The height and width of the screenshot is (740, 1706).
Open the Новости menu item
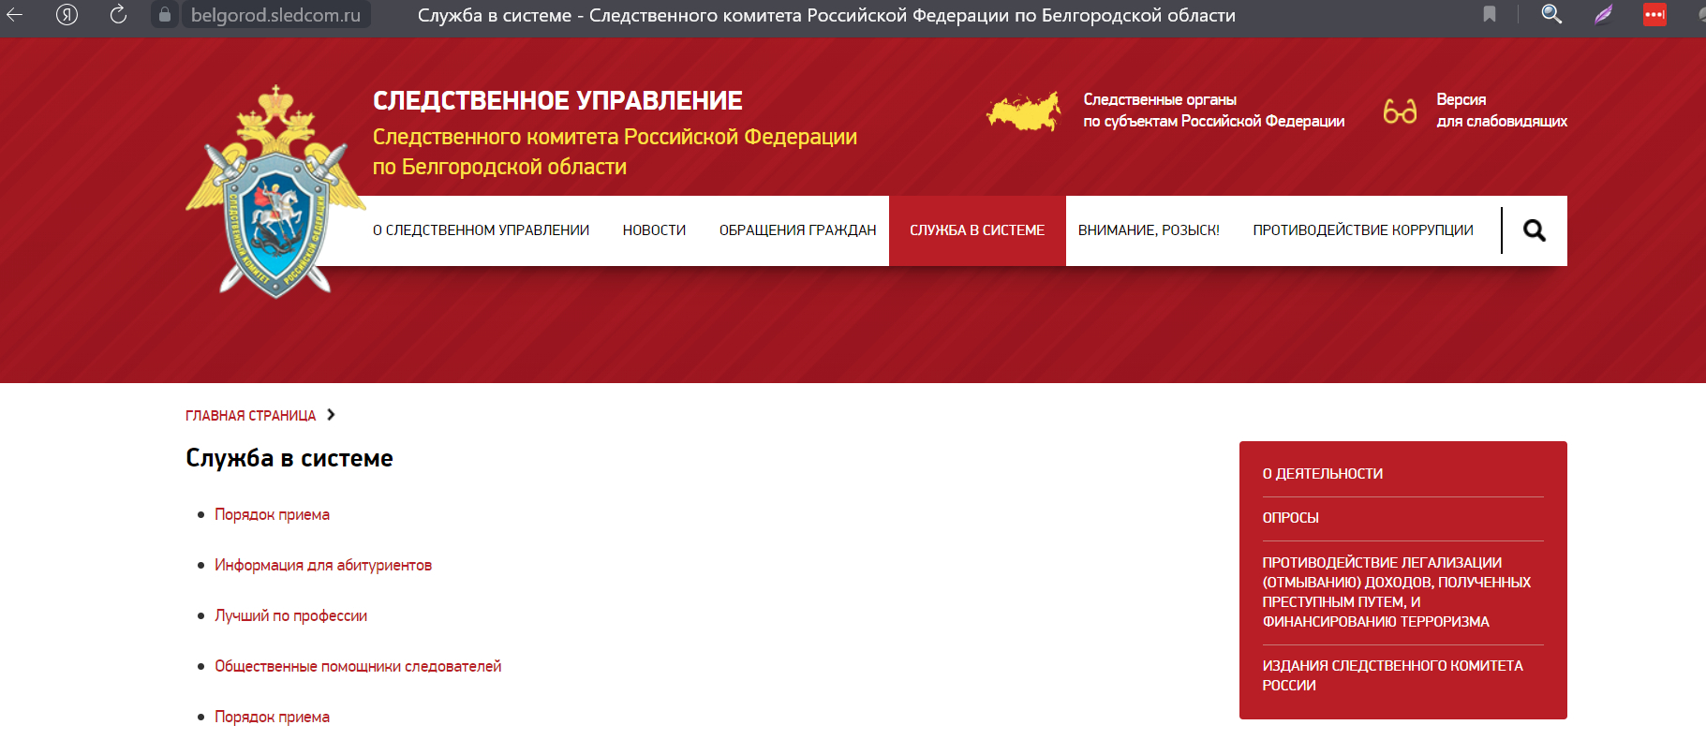(654, 230)
